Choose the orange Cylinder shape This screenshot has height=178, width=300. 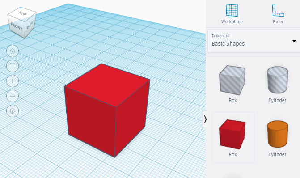tap(277, 138)
